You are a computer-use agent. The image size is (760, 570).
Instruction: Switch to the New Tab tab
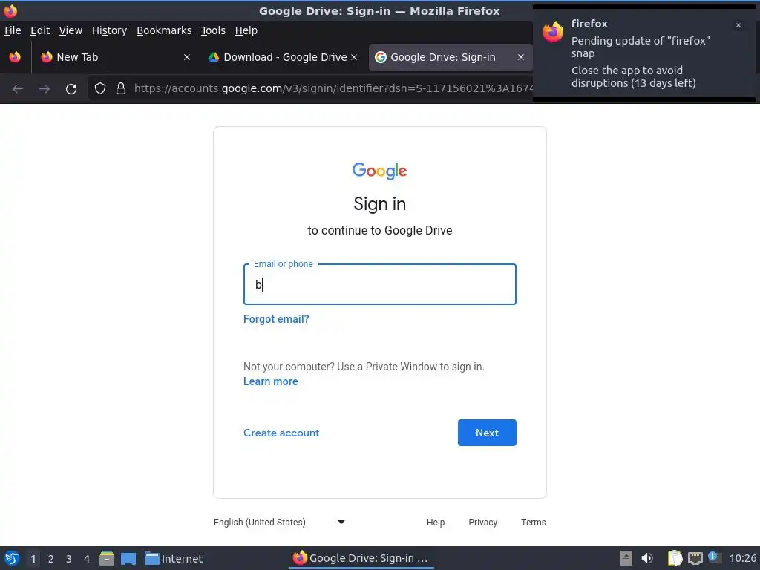click(x=115, y=57)
